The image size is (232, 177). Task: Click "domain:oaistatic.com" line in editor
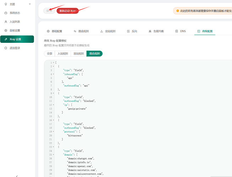[82, 170]
